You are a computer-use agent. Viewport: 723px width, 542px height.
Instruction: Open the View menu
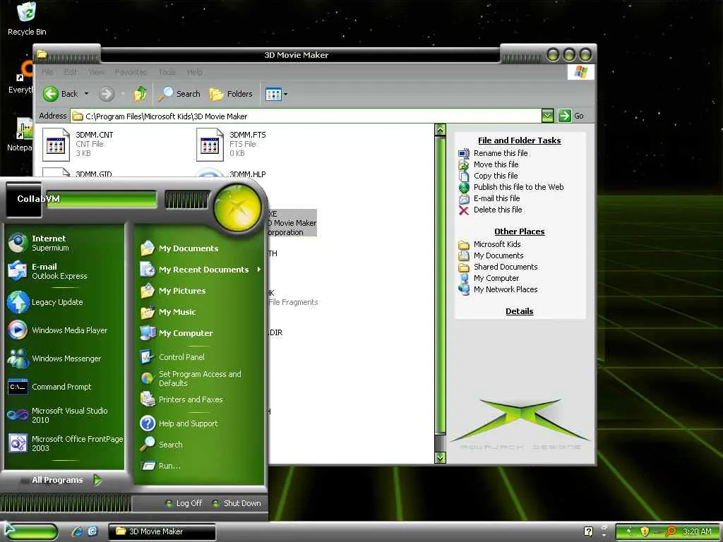(x=96, y=72)
